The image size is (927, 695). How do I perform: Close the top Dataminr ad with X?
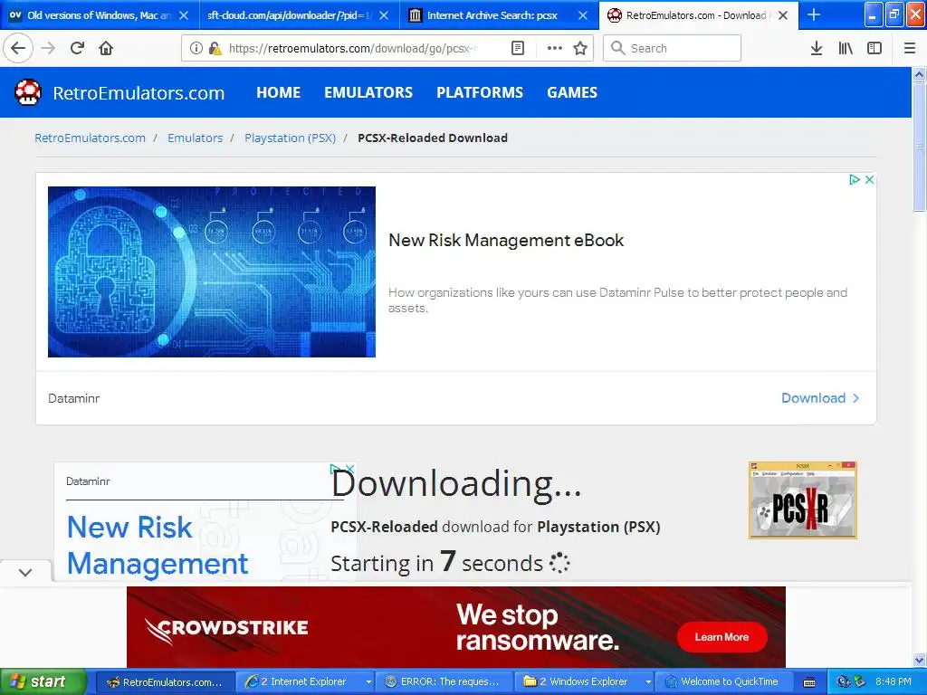pyautogui.click(x=869, y=179)
